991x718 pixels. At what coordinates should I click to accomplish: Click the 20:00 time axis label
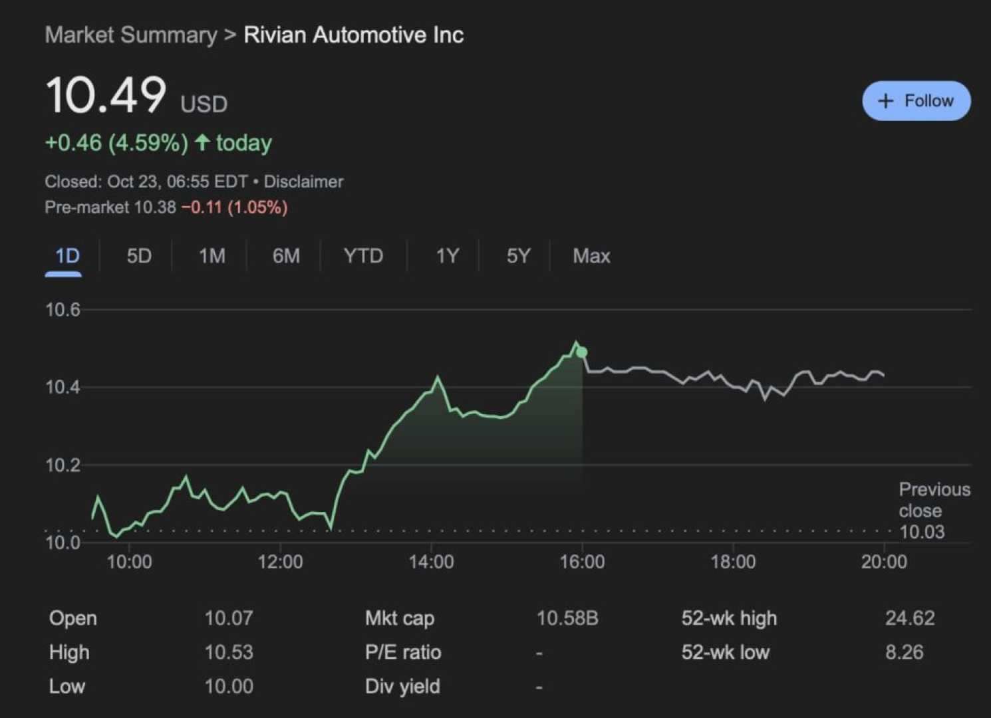click(x=884, y=562)
